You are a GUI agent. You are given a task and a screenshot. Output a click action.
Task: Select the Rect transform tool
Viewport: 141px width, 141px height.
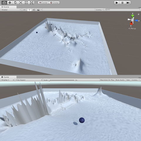point(26,3)
